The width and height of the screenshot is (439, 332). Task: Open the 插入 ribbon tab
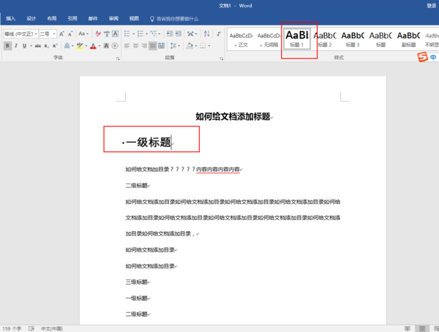(x=10, y=18)
